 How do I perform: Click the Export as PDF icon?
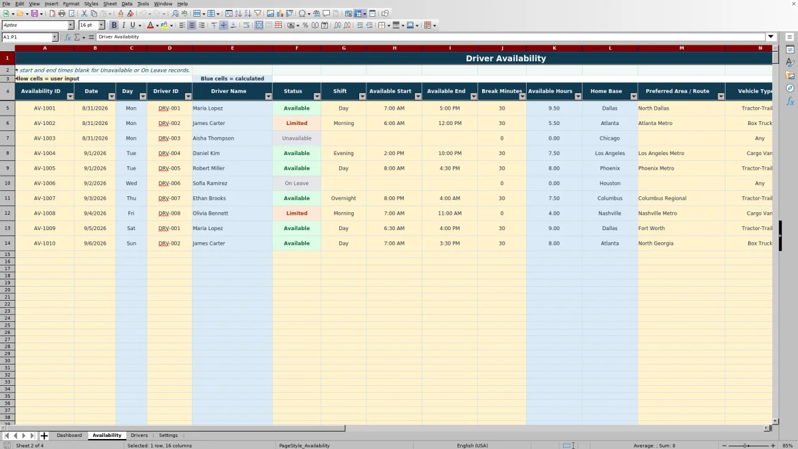pos(52,13)
